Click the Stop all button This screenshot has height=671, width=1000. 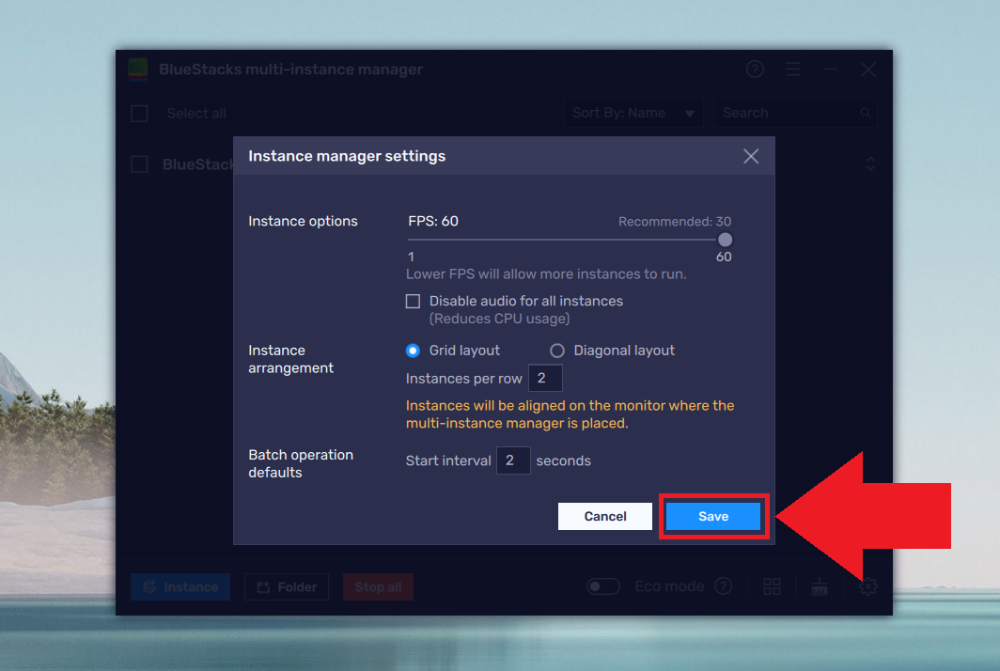[378, 586]
